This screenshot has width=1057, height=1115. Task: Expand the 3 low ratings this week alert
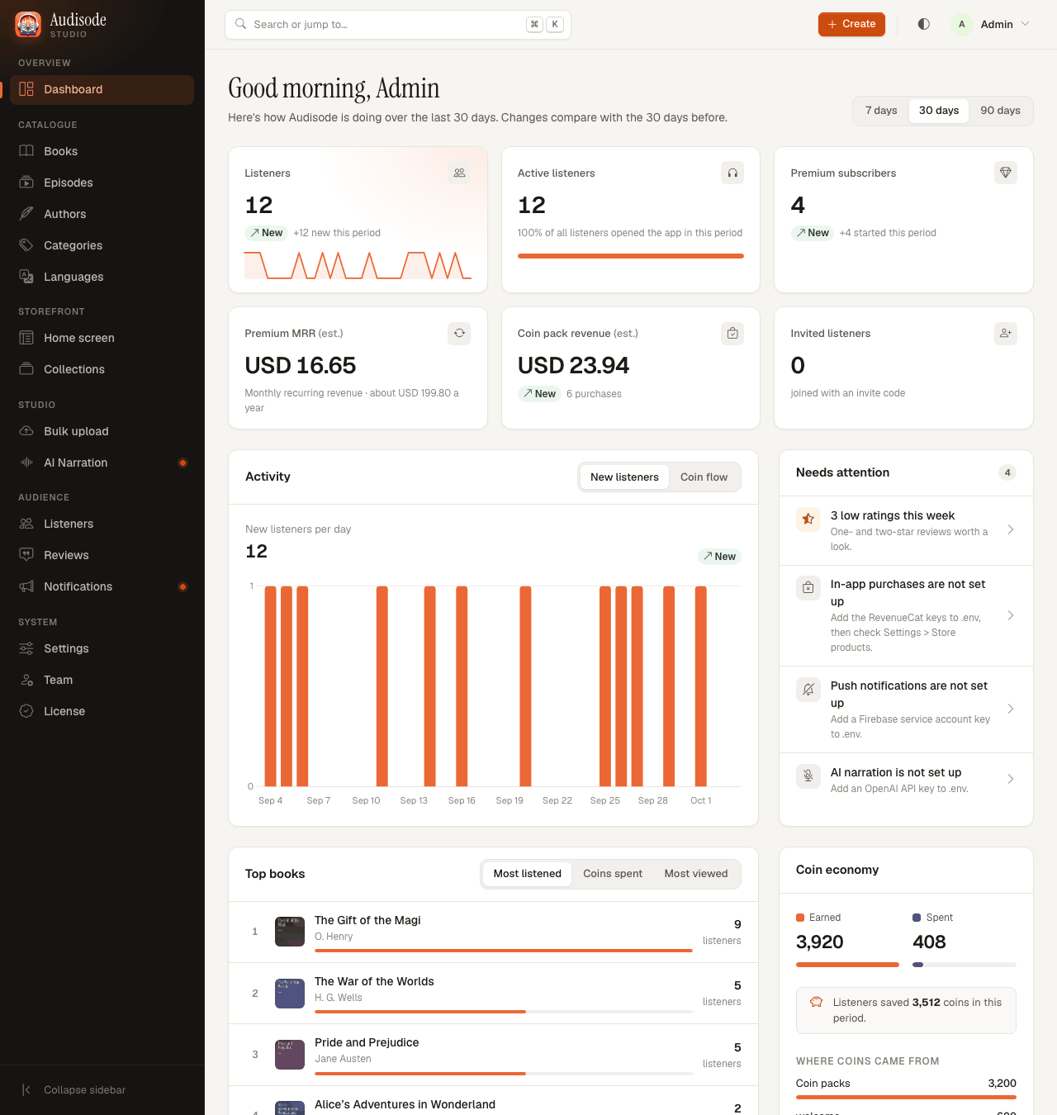(x=906, y=530)
